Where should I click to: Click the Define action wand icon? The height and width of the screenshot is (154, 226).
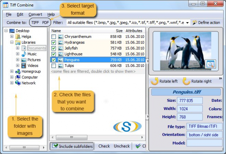click(x=195, y=23)
